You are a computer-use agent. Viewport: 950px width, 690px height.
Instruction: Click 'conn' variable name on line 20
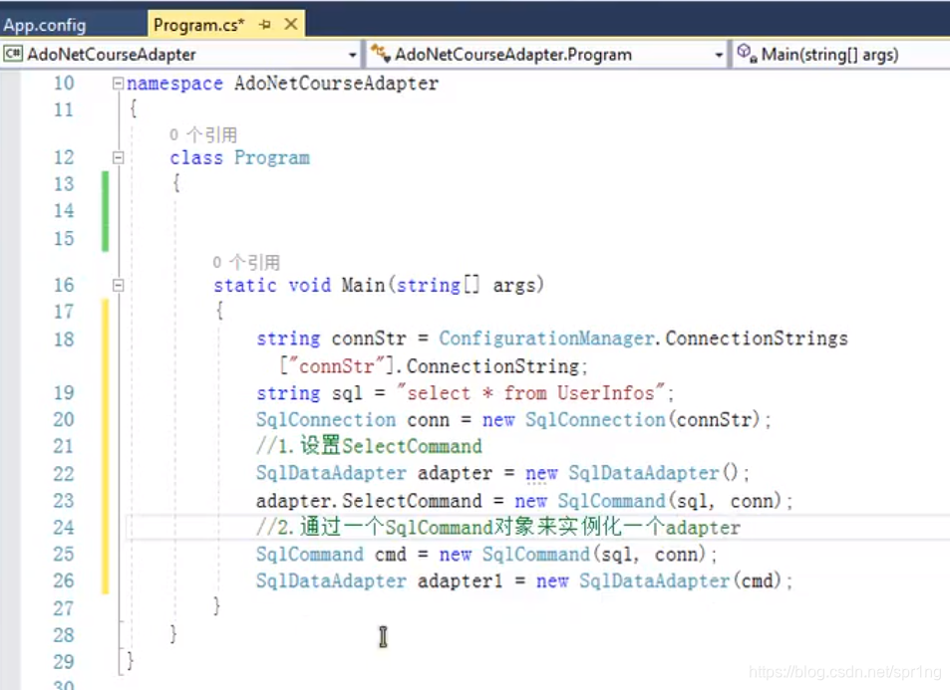point(429,419)
